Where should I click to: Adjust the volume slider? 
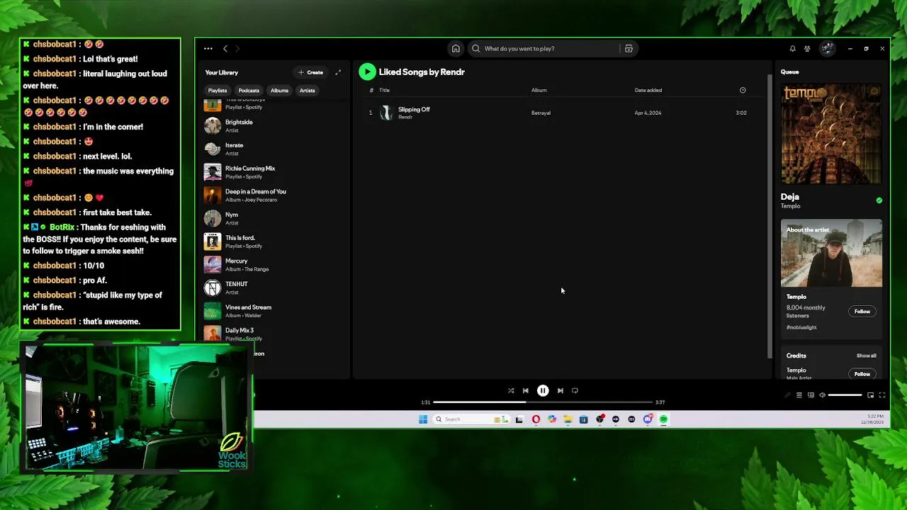coord(845,395)
